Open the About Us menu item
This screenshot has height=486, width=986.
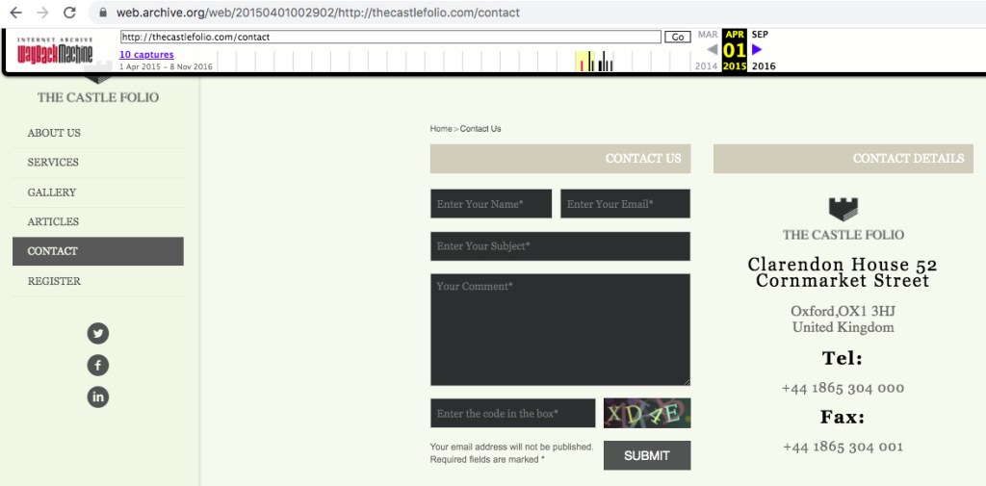(x=54, y=133)
